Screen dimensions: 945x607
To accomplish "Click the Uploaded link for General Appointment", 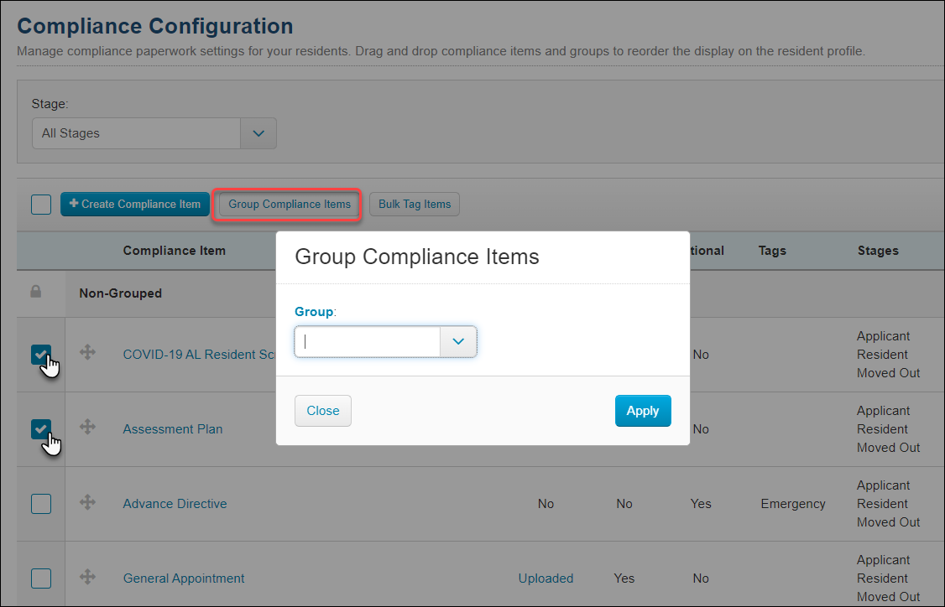I will [x=546, y=578].
